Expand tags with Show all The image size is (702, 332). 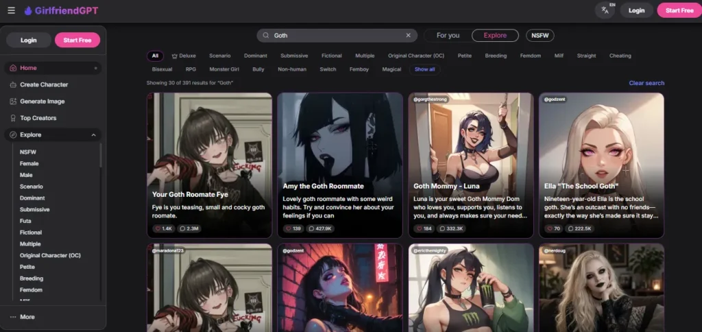[x=424, y=69]
